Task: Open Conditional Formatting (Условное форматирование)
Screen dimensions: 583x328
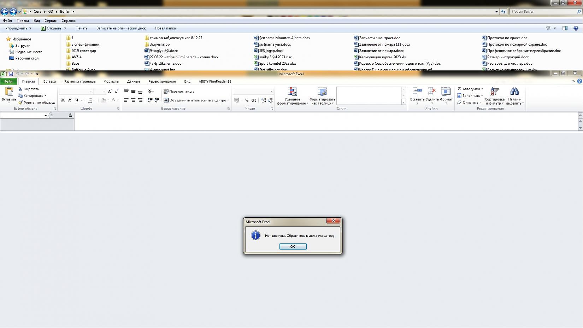Action: [x=293, y=96]
